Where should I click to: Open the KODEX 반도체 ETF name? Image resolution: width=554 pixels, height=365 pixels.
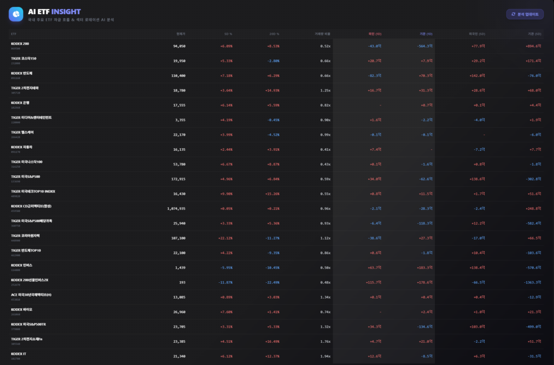[21, 73]
